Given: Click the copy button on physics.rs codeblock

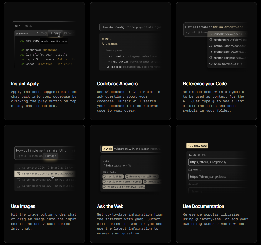Looking at the screenshot, I should coord(69,33).
